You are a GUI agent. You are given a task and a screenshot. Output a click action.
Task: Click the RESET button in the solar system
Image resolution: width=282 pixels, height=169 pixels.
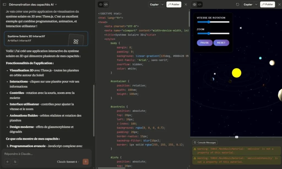pyautogui.click(x=221, y=43)
